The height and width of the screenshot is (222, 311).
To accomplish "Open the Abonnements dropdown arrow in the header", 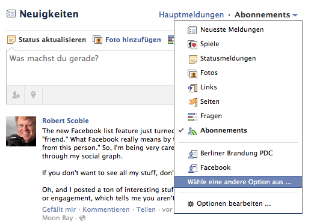I will (295, 15).
